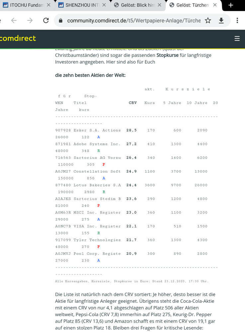The width and height of the screenshot is (245, 332).
Task: Close the 'Gelöst: Blick hint' tab
Action: 159,5
